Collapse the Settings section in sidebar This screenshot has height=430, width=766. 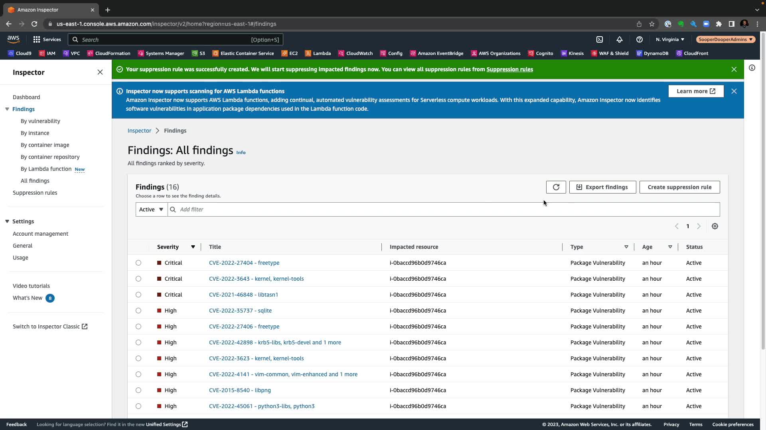tap(7, 221)
